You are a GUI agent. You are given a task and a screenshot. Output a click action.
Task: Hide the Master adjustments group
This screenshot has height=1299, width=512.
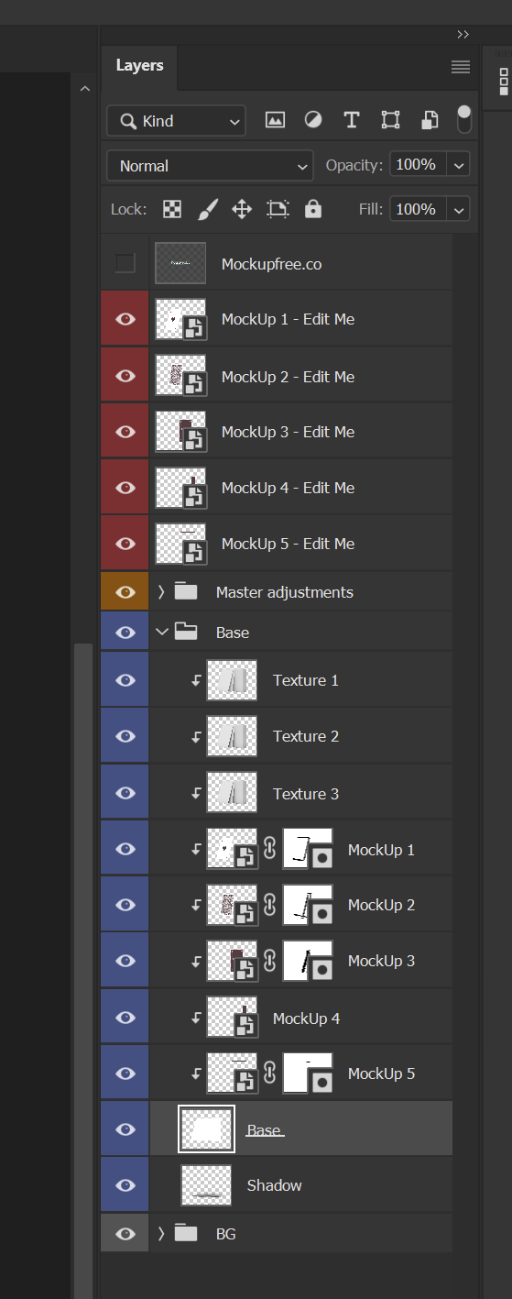[125, 592]
